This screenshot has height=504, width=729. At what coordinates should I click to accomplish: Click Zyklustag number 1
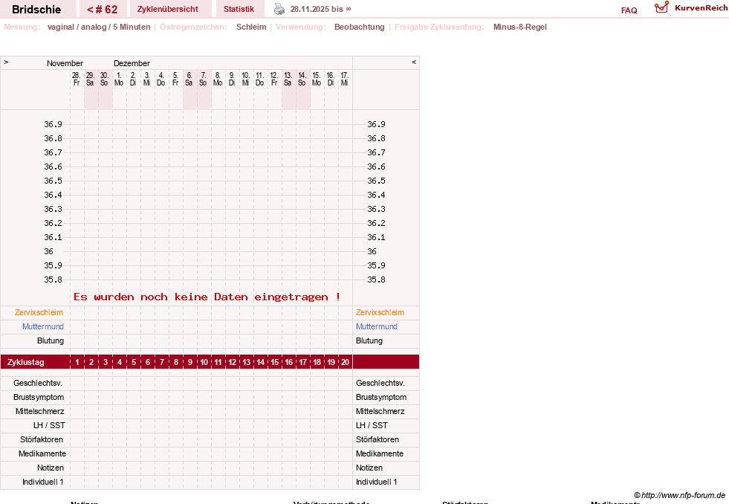click(x=77, y=362)
